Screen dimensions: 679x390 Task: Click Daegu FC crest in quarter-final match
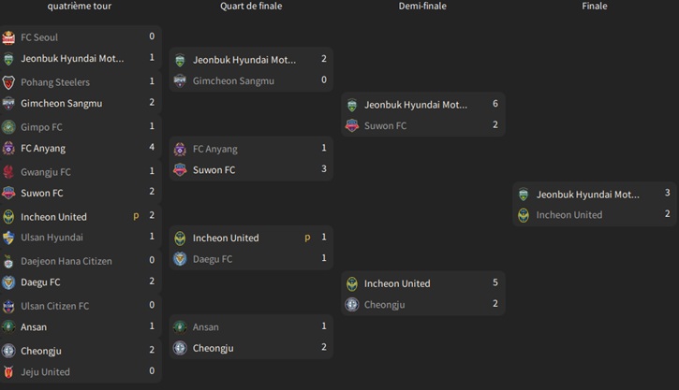click(180, 259)
